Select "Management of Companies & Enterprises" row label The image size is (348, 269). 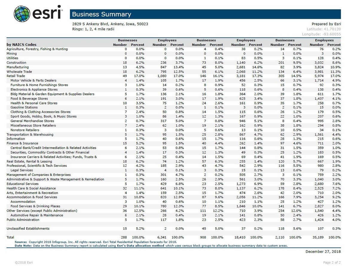(39, 175)
